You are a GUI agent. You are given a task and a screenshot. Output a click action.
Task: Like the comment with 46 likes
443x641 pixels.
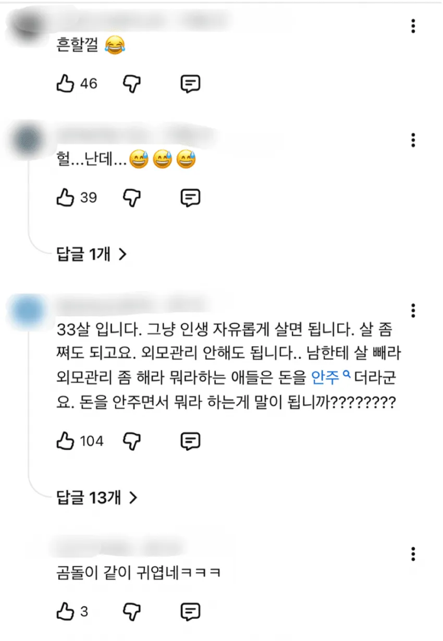tap(65, 83)
